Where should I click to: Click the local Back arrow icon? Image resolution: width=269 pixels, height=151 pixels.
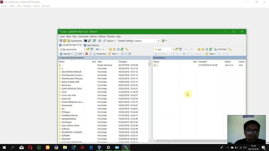[x=97, y=49]
